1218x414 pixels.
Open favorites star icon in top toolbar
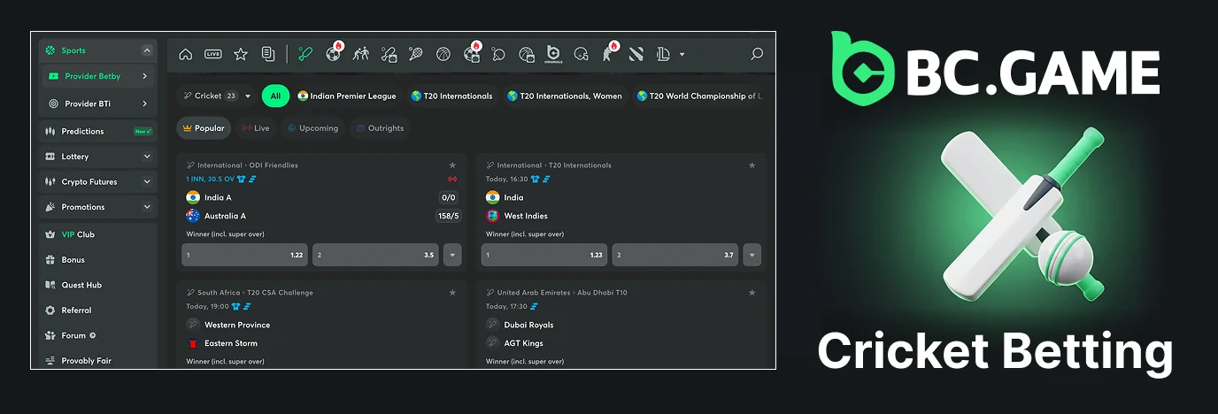(x=241, y=54)
